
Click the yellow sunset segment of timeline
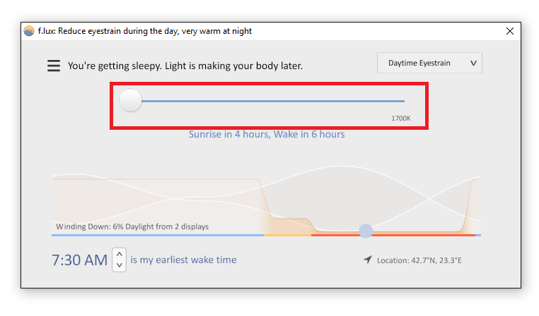[x=287, y=235]
